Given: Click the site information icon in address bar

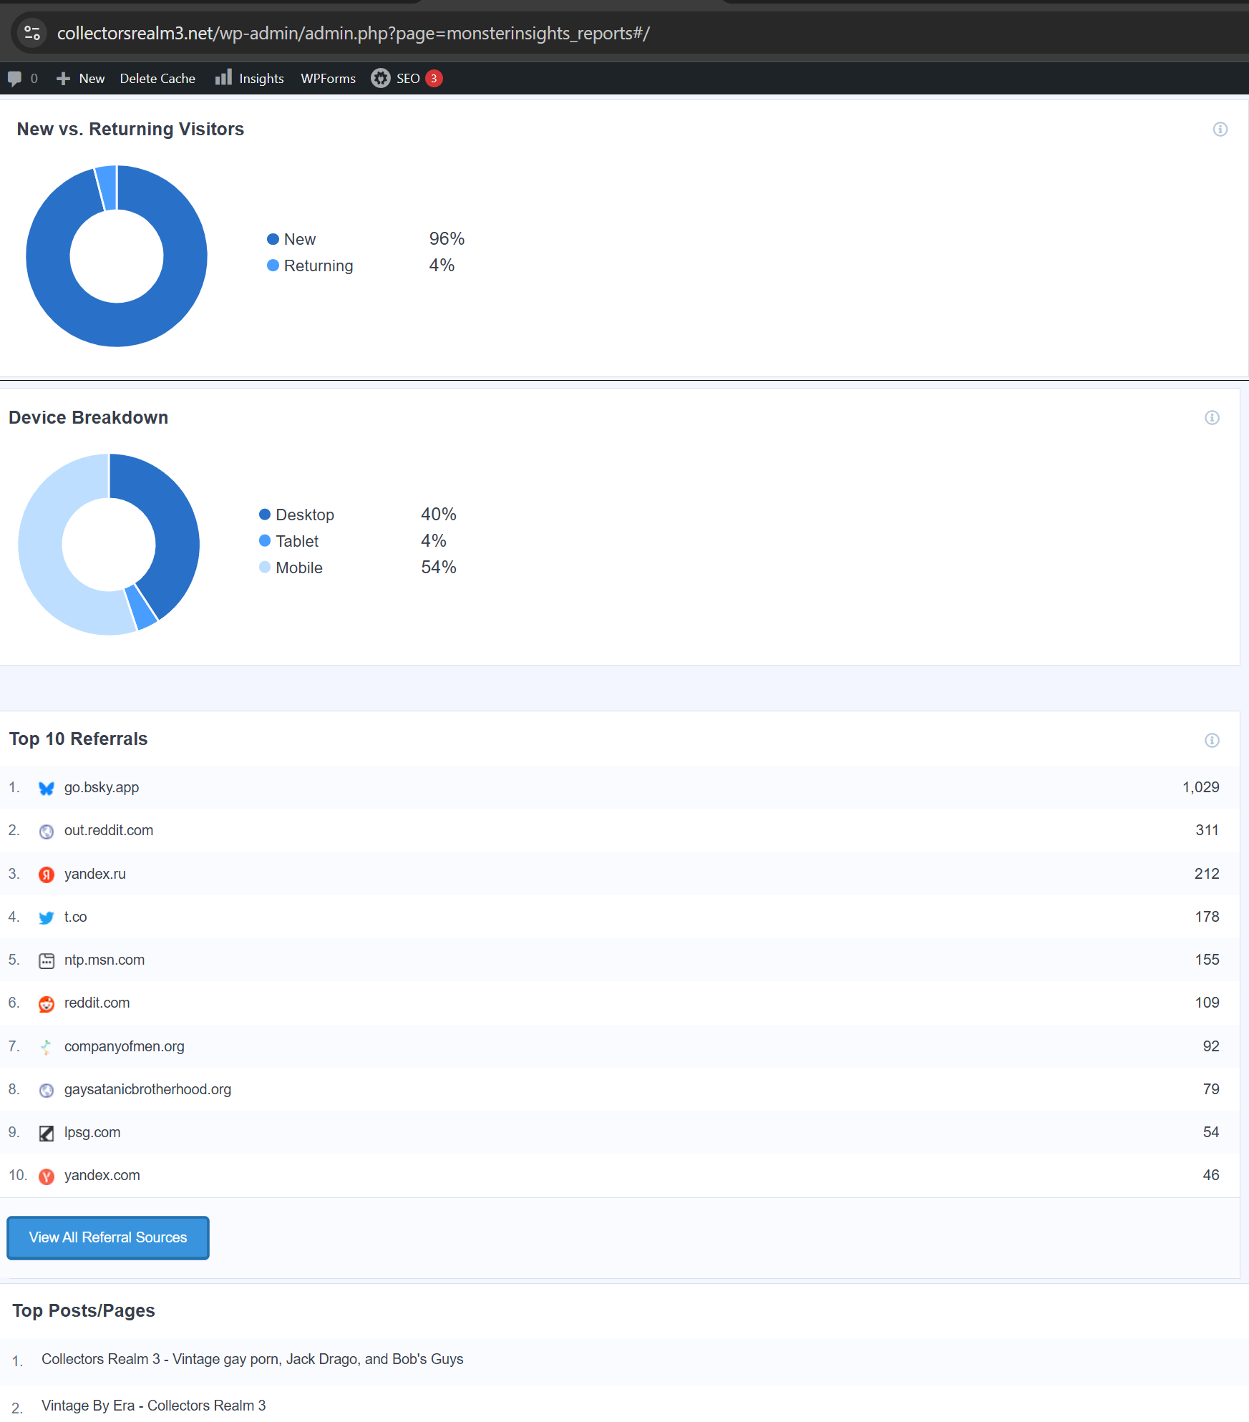Looking at the screenshot, I should tap(32, 33).
